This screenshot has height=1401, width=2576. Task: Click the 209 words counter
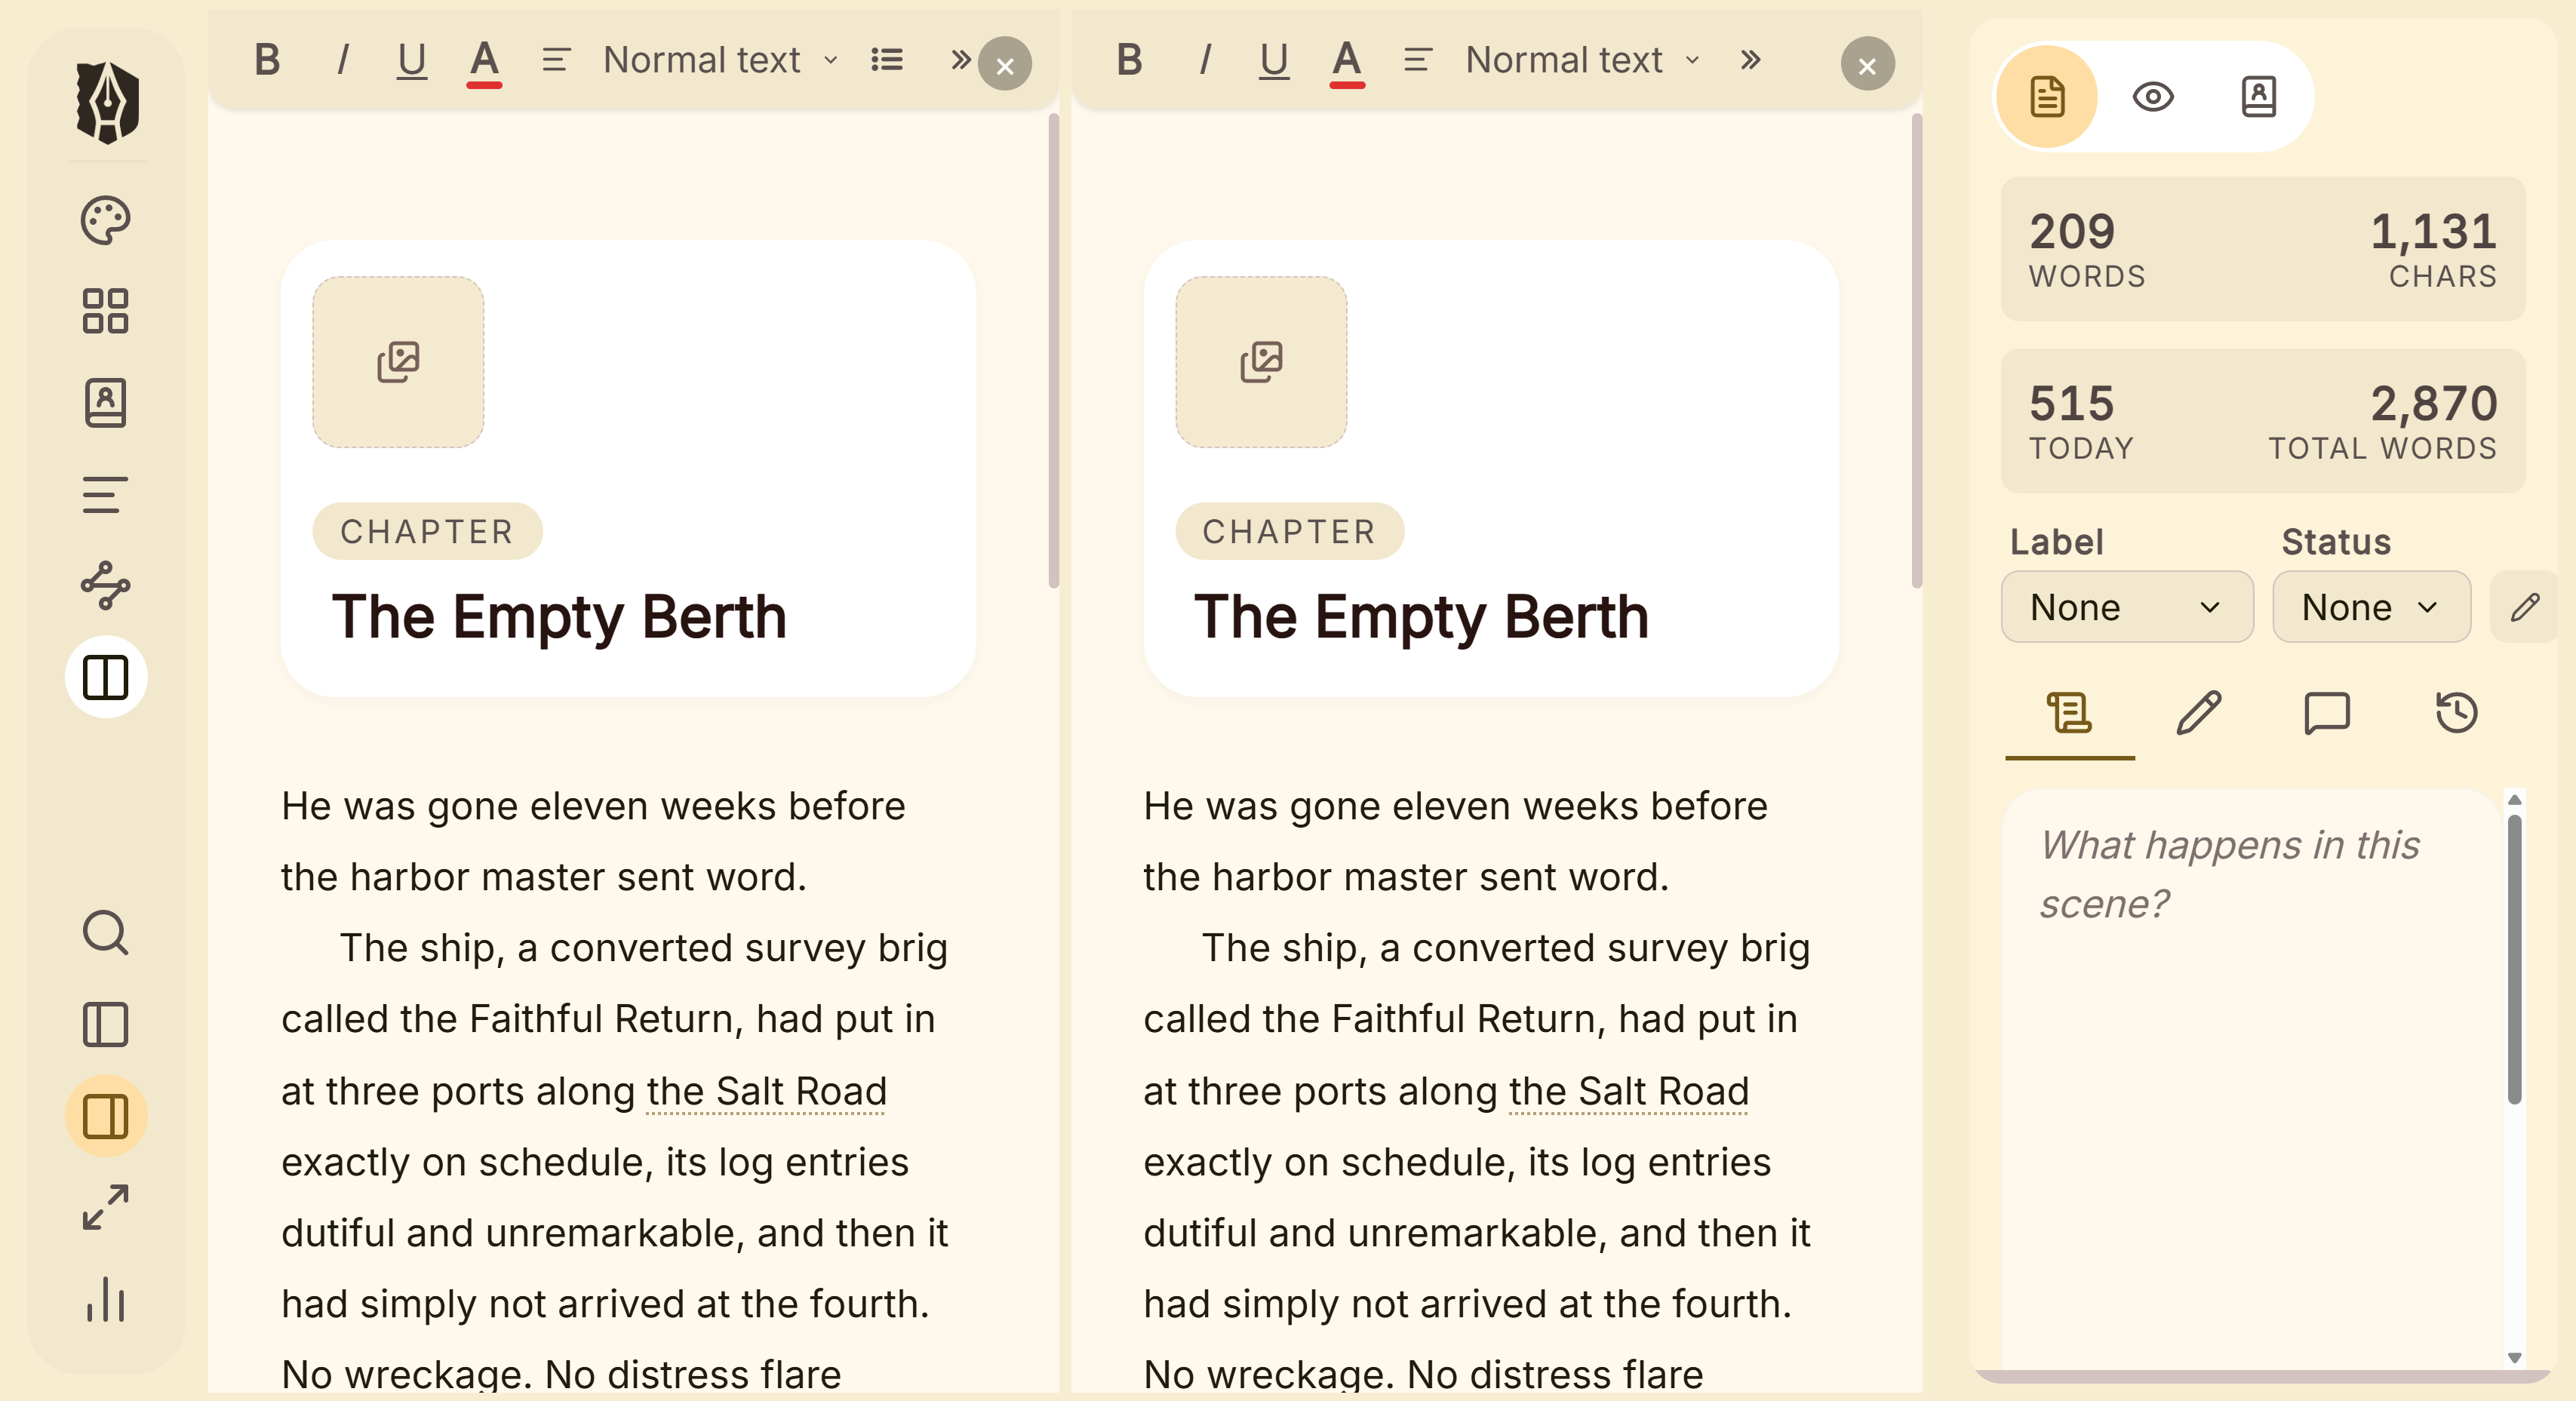(x=2086, y=249)
